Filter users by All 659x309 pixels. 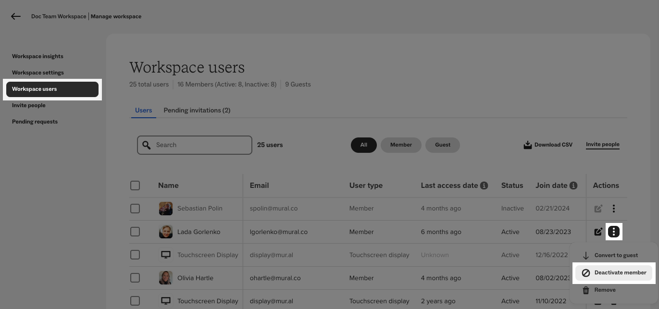click(x=364, y=145)
